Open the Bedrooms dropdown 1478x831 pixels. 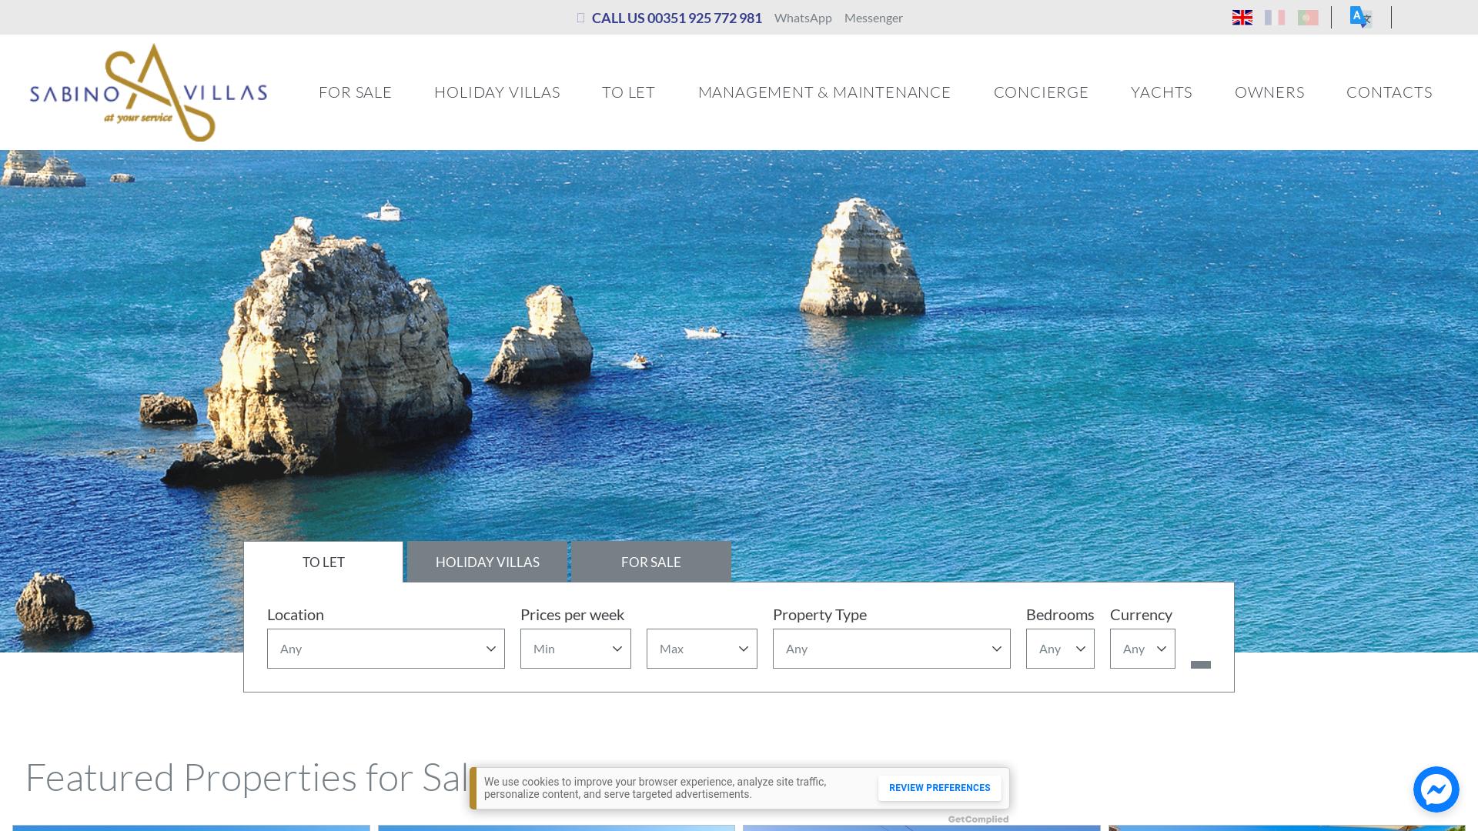1059,649
